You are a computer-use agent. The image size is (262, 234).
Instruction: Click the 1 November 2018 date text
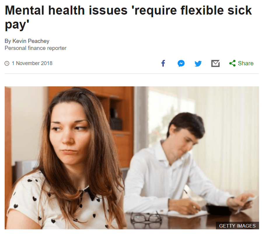click(x=32, y=63)
